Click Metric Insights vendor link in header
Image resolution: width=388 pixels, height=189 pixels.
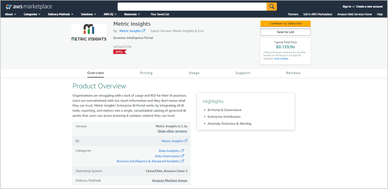pyautogui.click(x=130, y=31)
